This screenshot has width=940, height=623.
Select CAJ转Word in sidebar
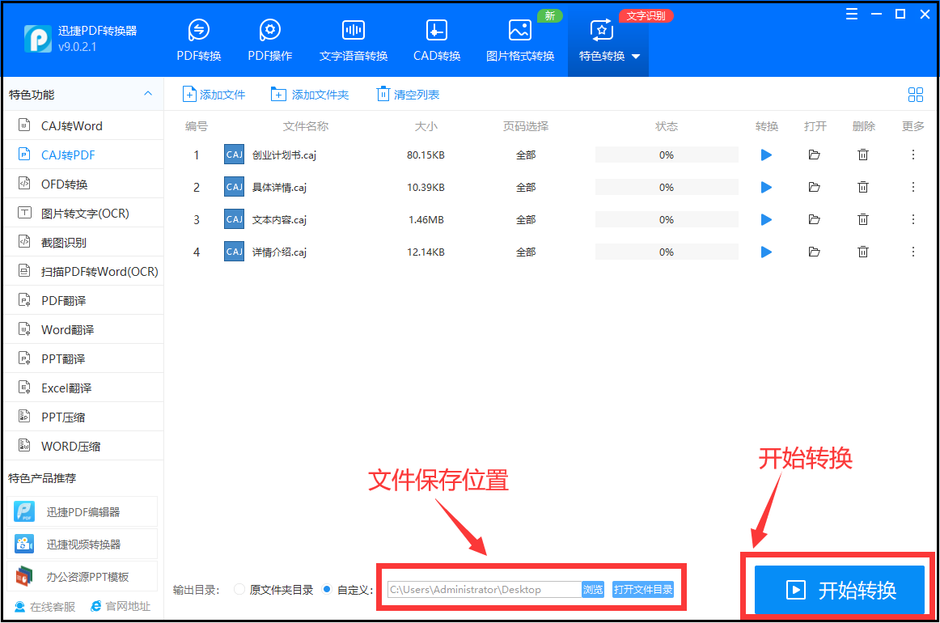84,126
